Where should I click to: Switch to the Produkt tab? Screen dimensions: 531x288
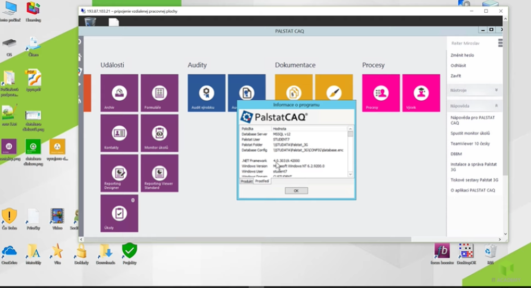[246, 181]
